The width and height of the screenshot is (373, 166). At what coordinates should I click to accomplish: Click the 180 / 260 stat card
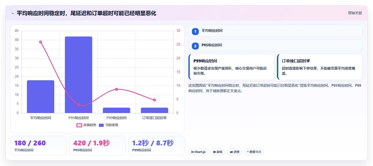pyautogui.click(x=39, y=146)
